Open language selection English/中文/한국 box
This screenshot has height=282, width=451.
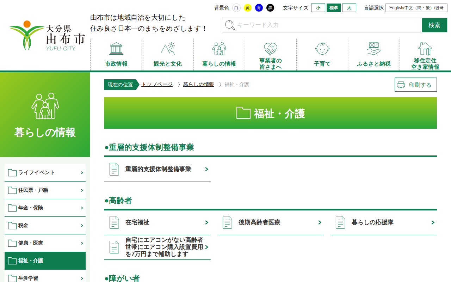416,8
